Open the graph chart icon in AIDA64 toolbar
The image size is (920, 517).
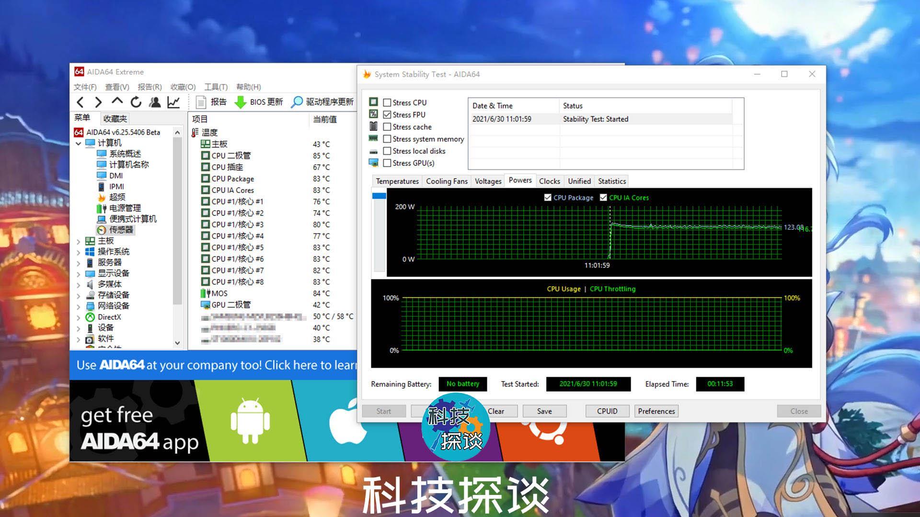173,102
